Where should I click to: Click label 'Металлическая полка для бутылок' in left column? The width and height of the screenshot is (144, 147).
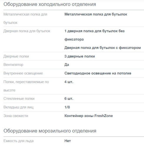(x=25, y=19)
